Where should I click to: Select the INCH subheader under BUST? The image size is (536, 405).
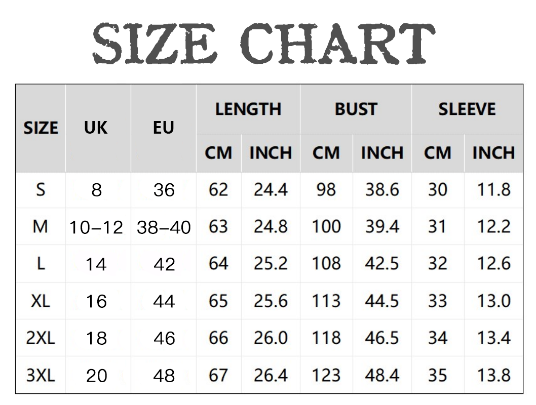(x=382, y=153)
